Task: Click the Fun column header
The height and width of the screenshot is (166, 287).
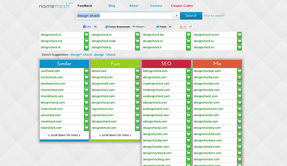Action: click(x=115, y=64)
